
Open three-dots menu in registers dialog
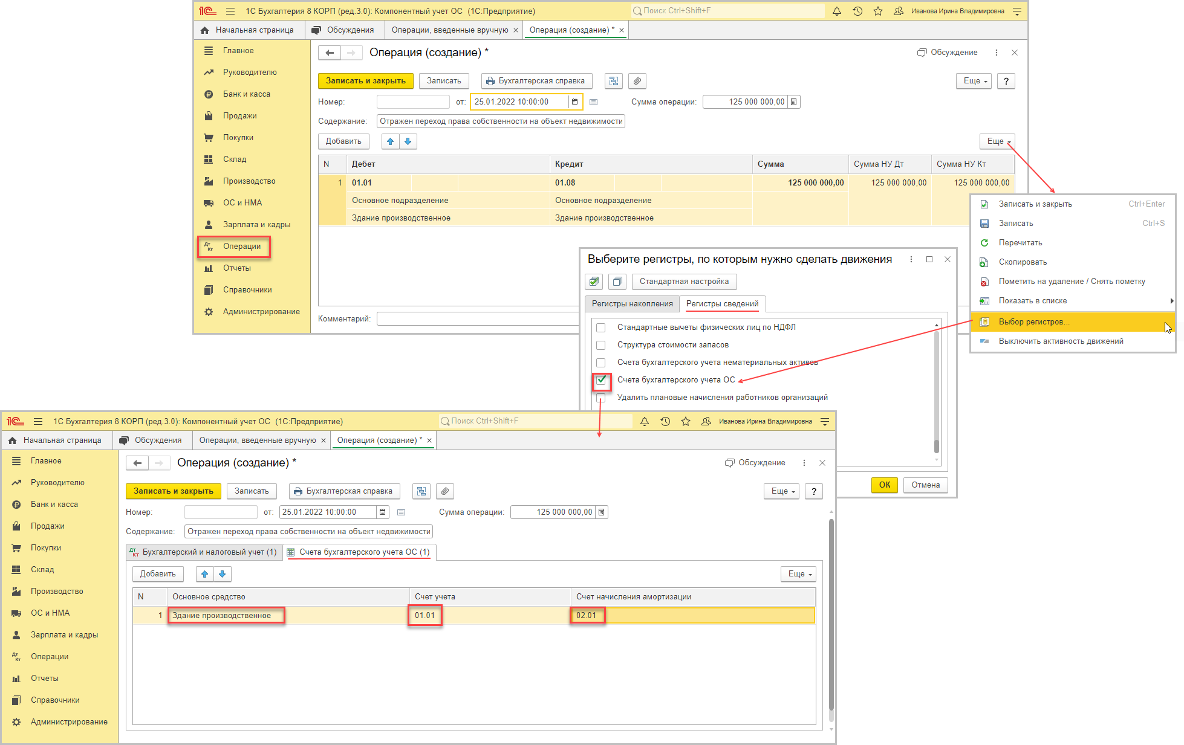[911, 259]
